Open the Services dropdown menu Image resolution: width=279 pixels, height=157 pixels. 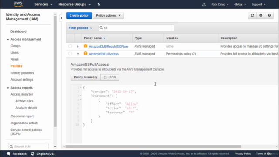point(44,4)
